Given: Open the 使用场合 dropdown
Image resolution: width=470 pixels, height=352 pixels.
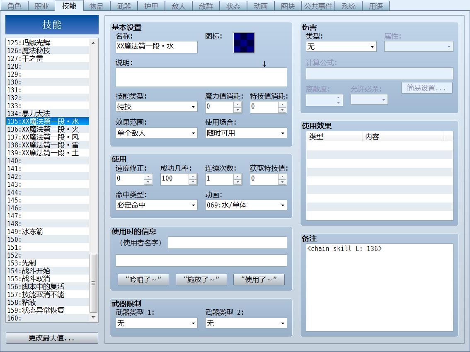Looking at the screenshot, I should (x=246, y=133).
